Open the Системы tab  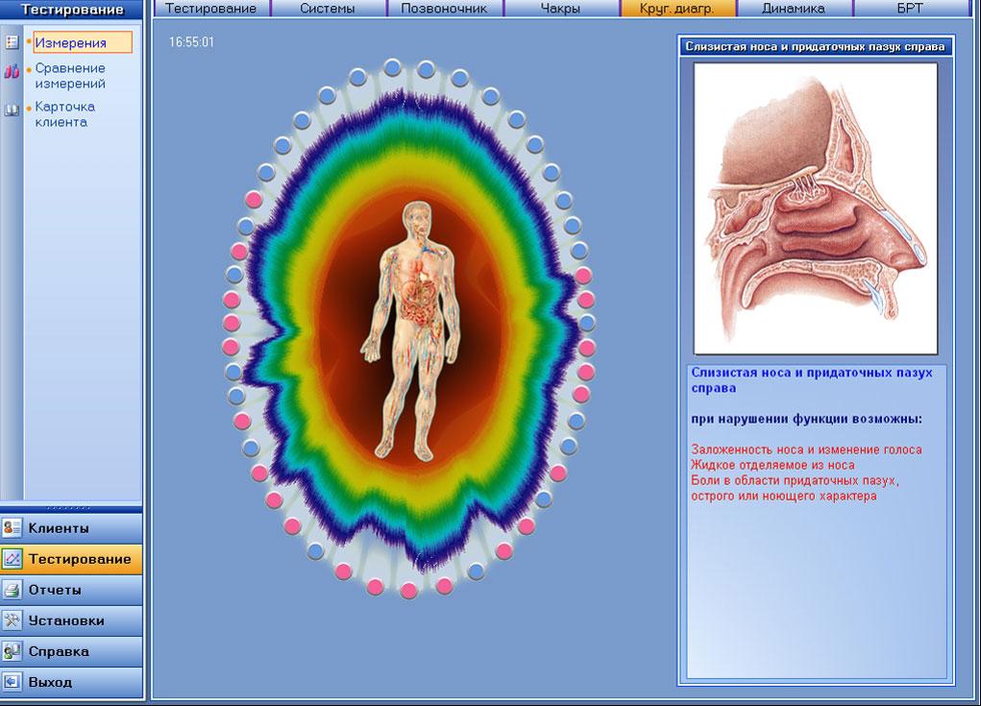[x=328, y=8]
